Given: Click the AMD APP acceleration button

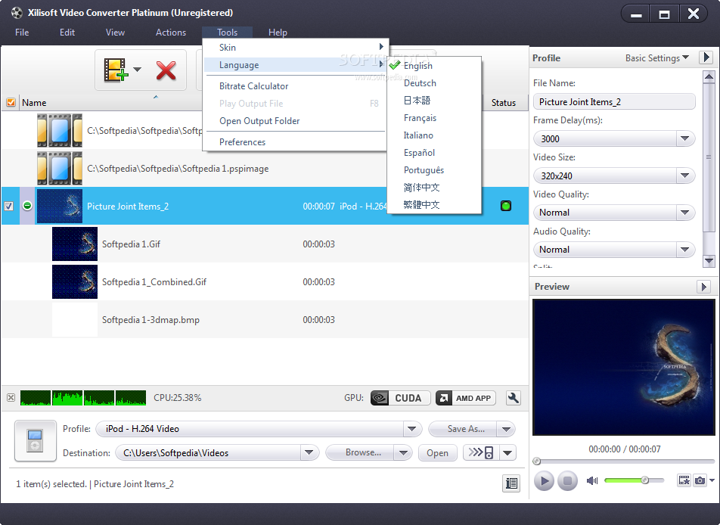Looking at the screenshot, I should pyautogui.click(x=466, y=398).
